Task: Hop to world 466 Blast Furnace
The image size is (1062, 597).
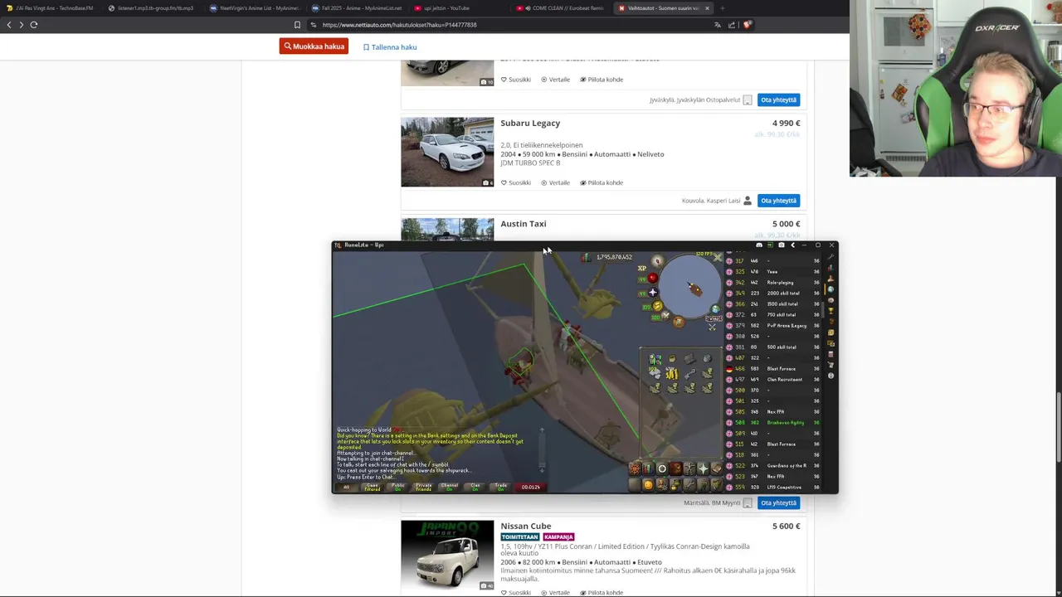Action: coord(773,368)
